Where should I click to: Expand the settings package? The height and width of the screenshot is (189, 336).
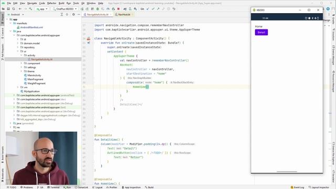[x=22, y=67]
